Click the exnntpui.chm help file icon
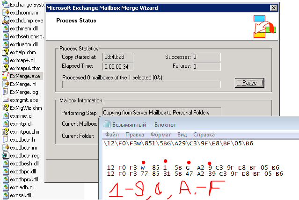The height and width of the screenshot is (200, 299). pyautogui.click(x=6, y=132)
